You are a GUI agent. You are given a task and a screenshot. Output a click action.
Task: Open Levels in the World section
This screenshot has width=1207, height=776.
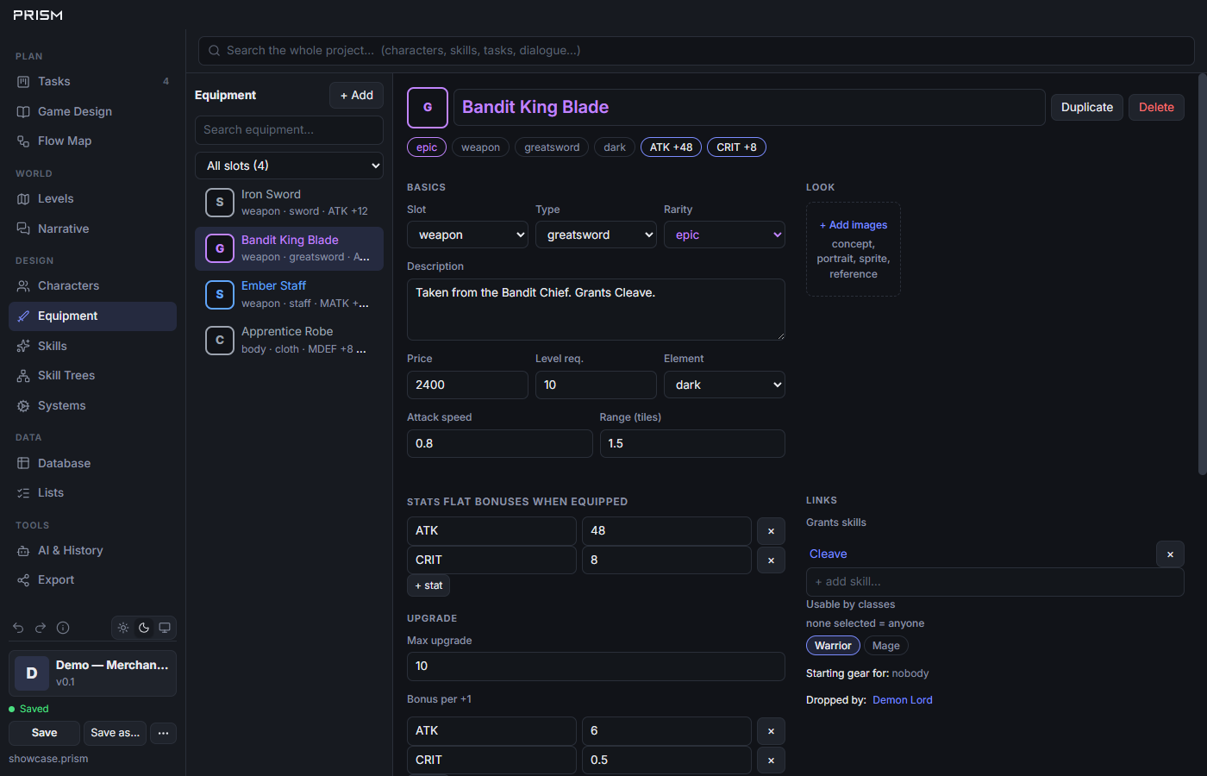tap(92, 198)
